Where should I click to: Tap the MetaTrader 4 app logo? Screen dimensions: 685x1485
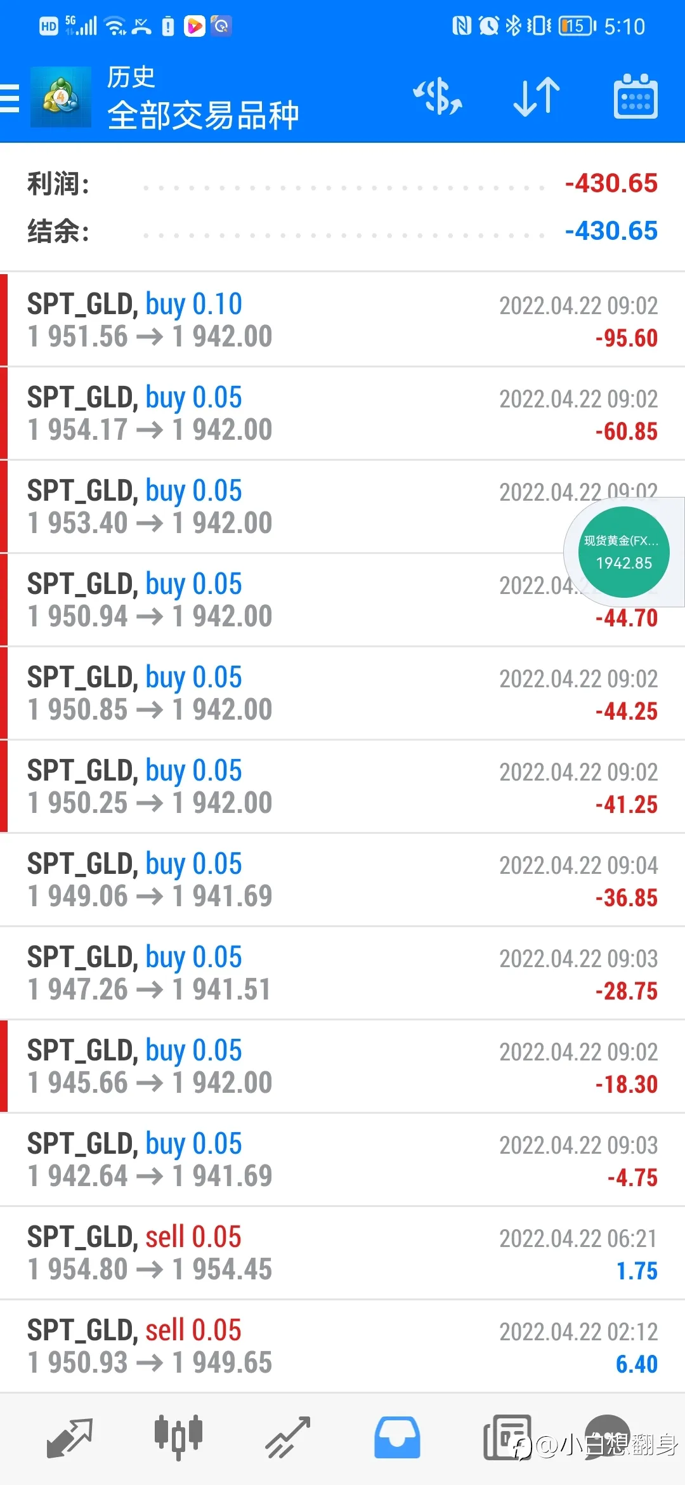pos(61,97)
